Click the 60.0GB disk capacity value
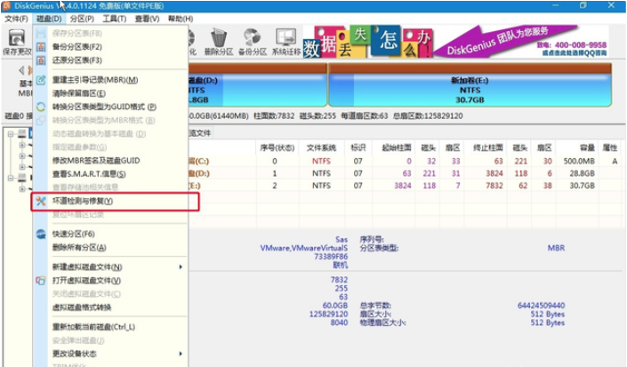This screenshot has height=367, width=627. point(335,306)
